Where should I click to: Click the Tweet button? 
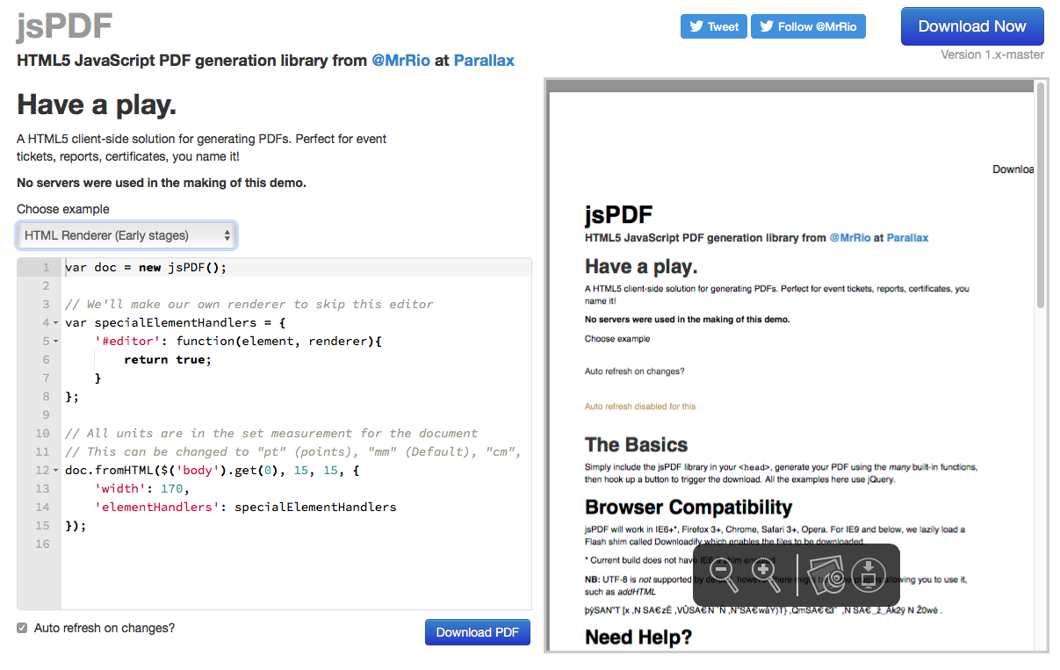pos(713,26)
